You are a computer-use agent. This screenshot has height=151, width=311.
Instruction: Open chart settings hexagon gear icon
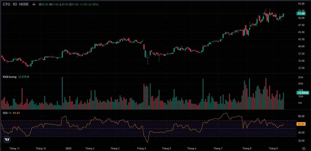pyautogui.click(x=303, y=148)
